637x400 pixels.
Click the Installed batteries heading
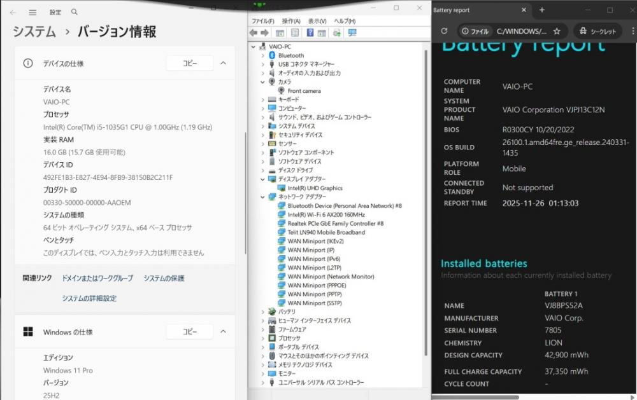tap(484, 264)
